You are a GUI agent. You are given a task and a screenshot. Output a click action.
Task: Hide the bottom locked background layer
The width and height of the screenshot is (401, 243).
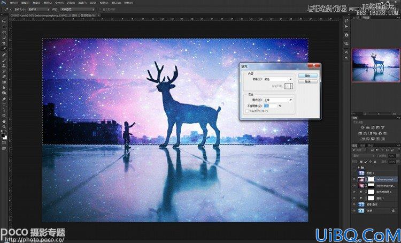[354, 211]
